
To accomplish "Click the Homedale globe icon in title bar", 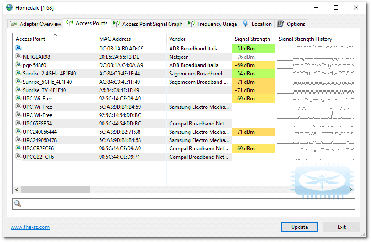I will click(x=9, y=7).
